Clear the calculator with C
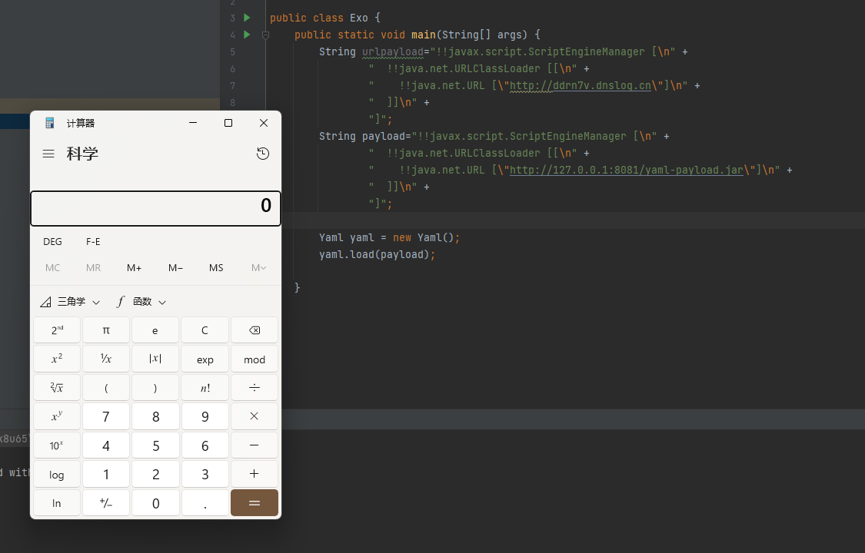Screen dimensions: 865x553 (x=205, y=330)
